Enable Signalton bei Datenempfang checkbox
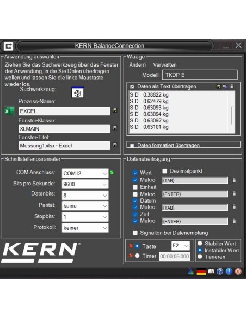 [135, 233]
